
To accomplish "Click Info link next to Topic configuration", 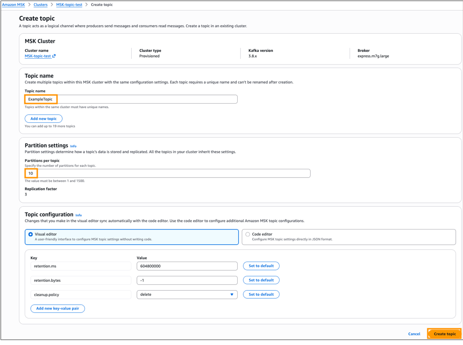I will 78,215.
